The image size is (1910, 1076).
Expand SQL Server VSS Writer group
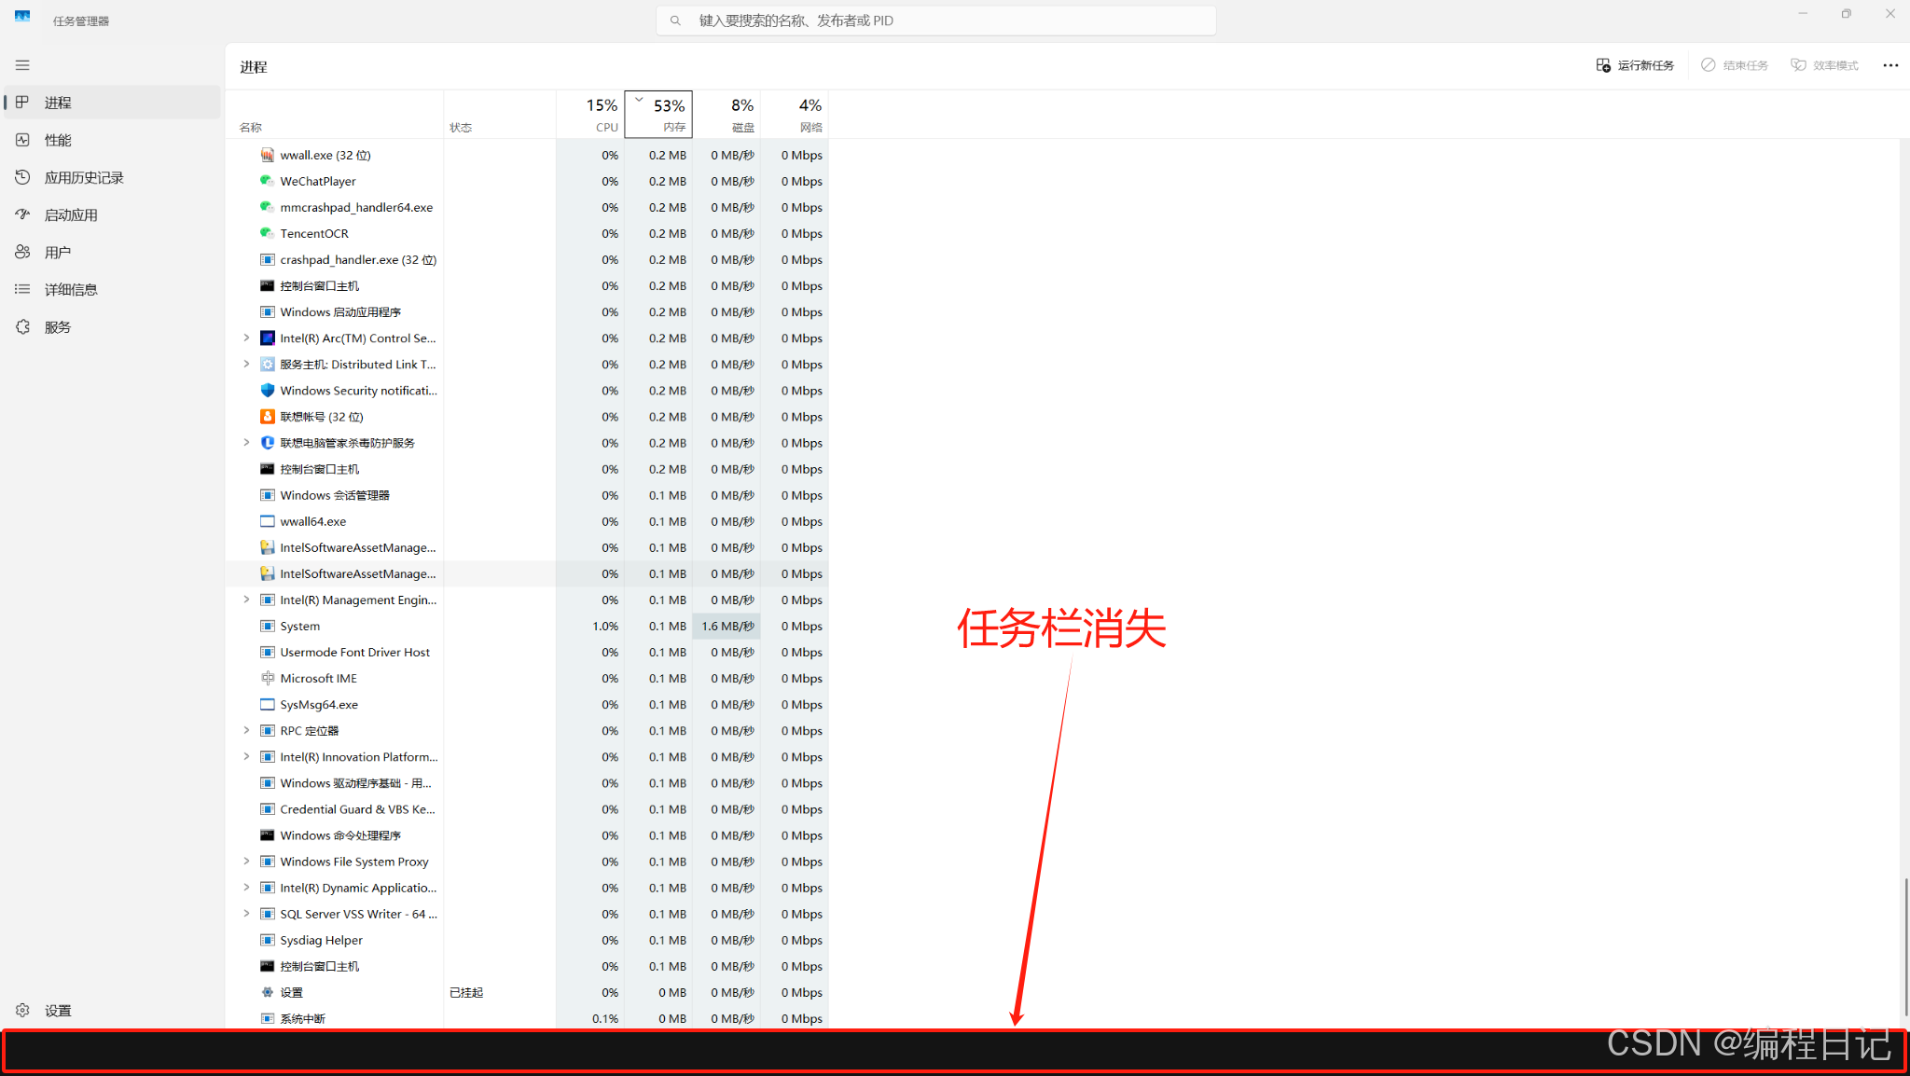[246, 914]
